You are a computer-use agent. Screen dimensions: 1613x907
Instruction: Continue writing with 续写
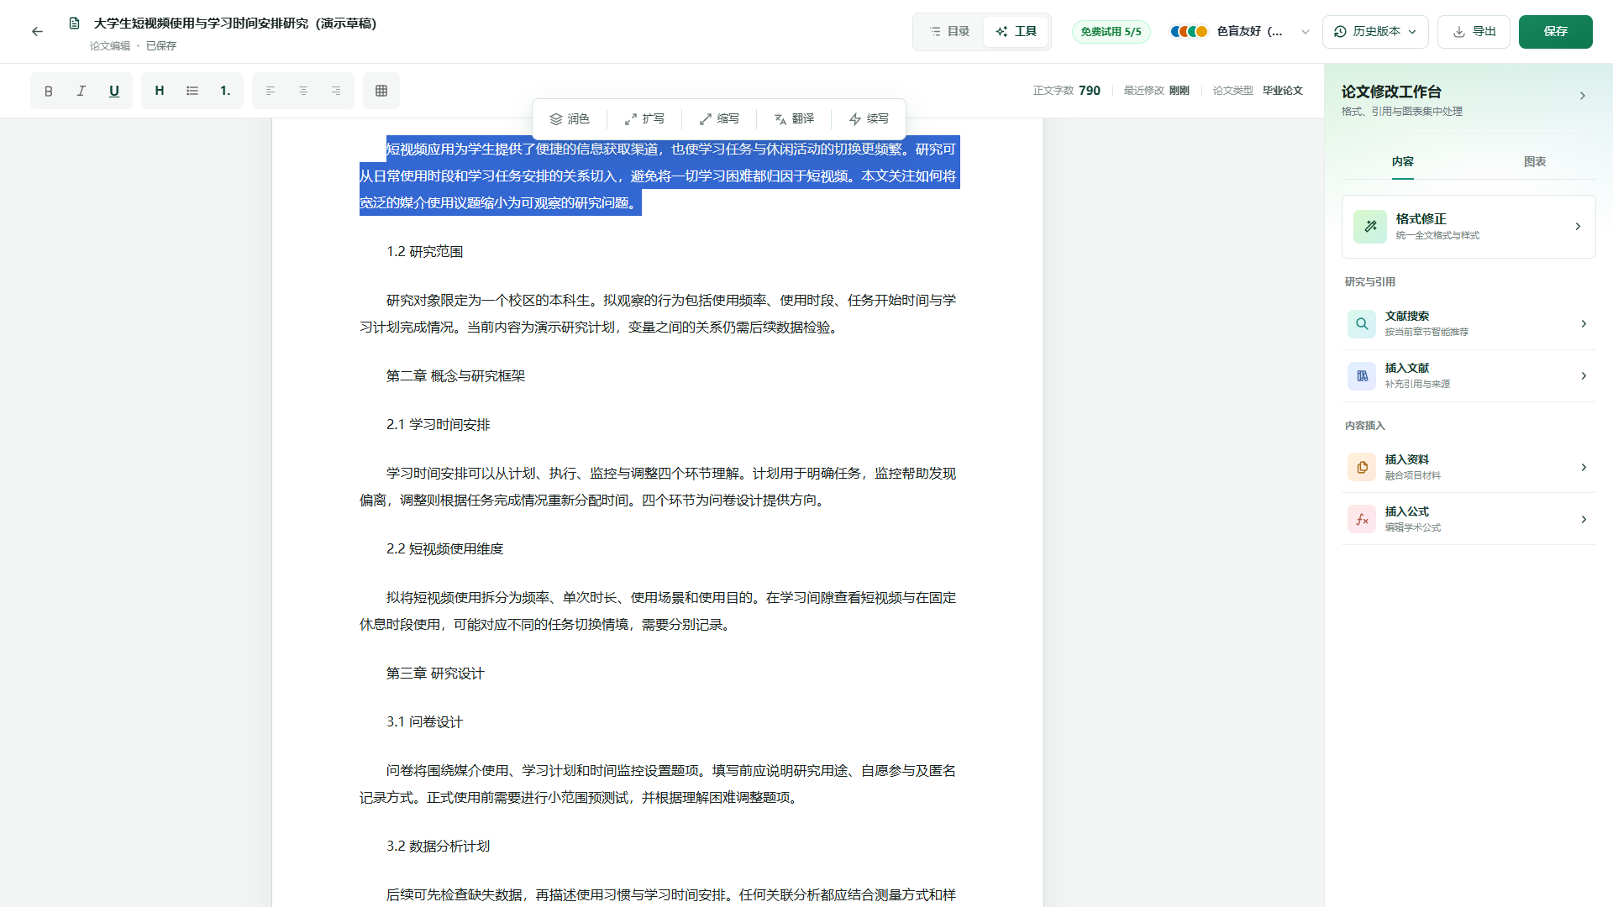pyautogui.click(x=869, y=119)
